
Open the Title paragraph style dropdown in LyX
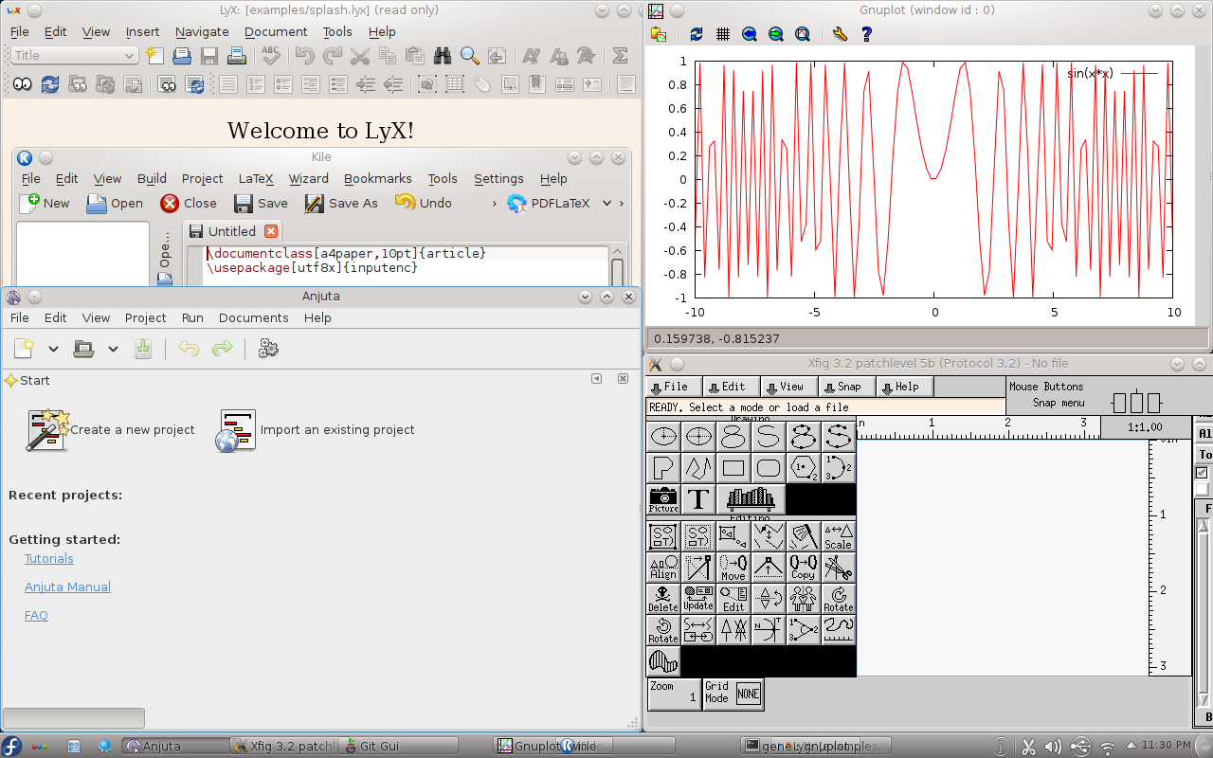click(75, 56)
